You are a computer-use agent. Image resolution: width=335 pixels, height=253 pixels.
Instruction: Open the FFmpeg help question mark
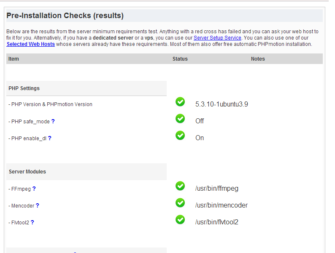(34, 189)
